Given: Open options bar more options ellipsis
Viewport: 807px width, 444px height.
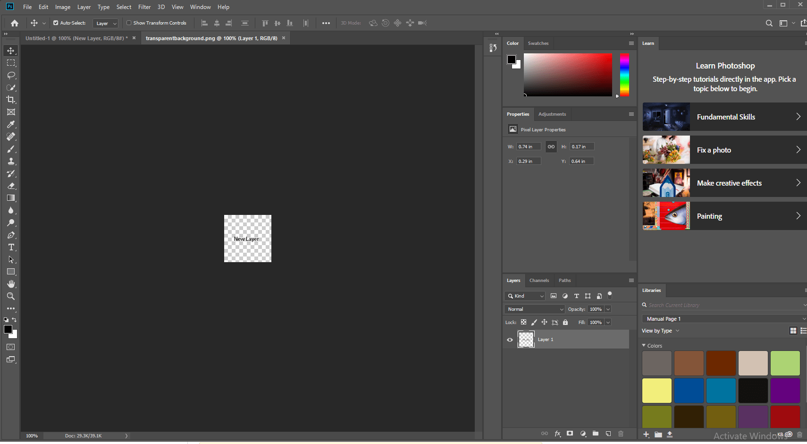Looking at the screenshot, I should (x=326, y=23).
